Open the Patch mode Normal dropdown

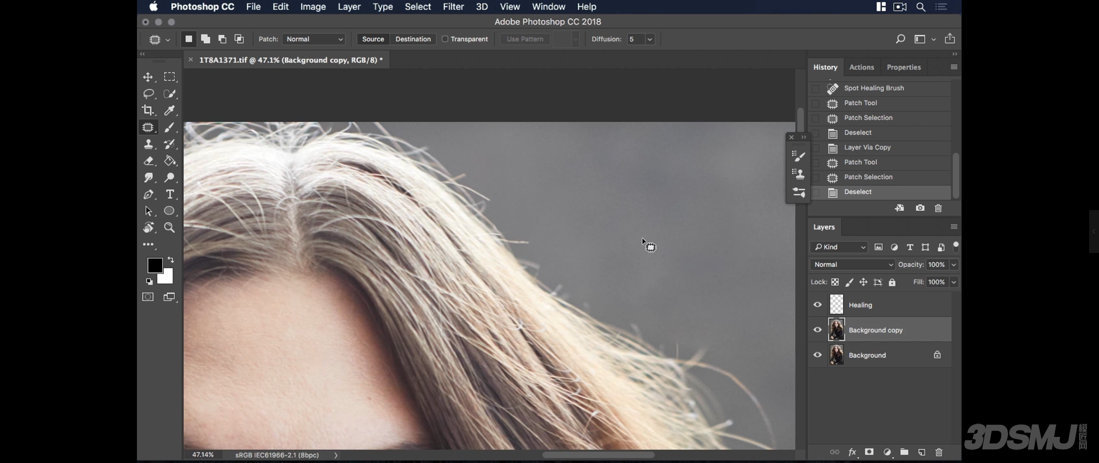click(x=314, y=39)
